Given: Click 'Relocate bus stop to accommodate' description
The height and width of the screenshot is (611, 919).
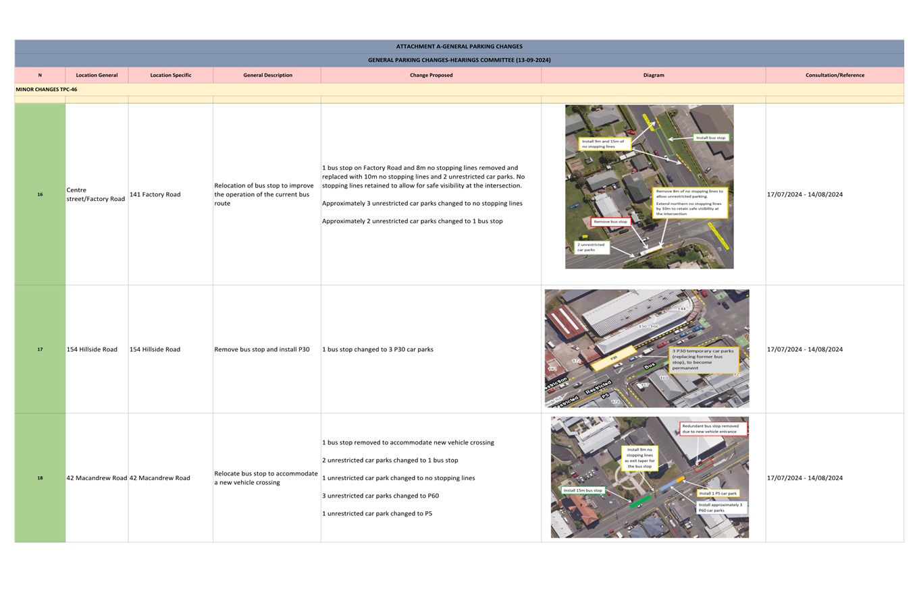Looking at the screenshot, I should click(x=266, y=477).
